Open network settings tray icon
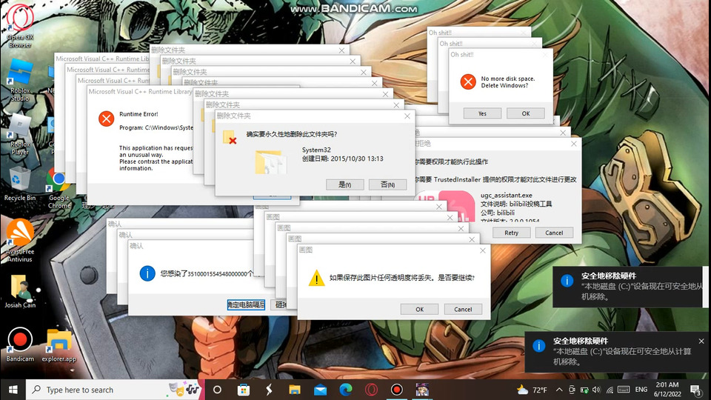Viewport: 711px width, 400px height. (610, 390)
